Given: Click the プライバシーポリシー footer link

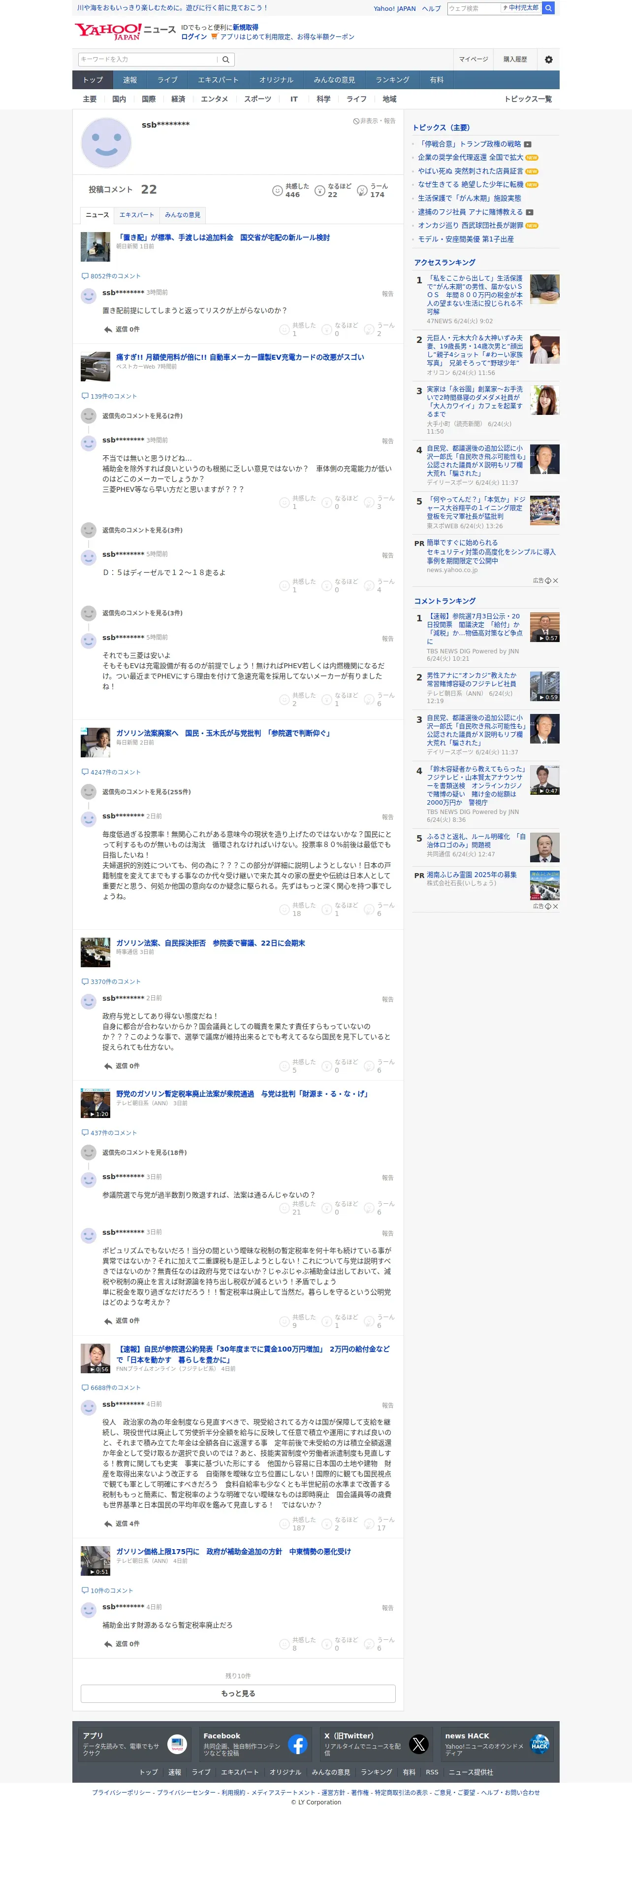Looking at the screenshot, I should click(x=122, y=1793).
